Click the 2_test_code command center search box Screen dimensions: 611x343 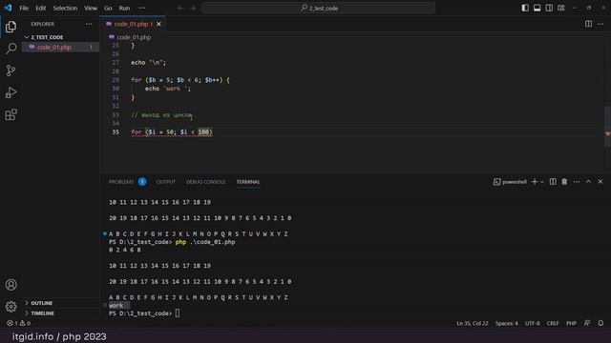coord(318,8)
